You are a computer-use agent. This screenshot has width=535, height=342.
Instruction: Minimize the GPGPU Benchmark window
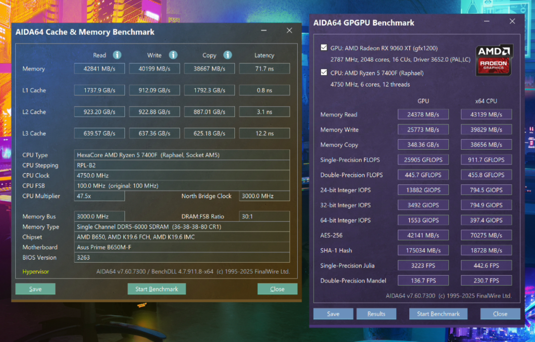tap(486, 21)
